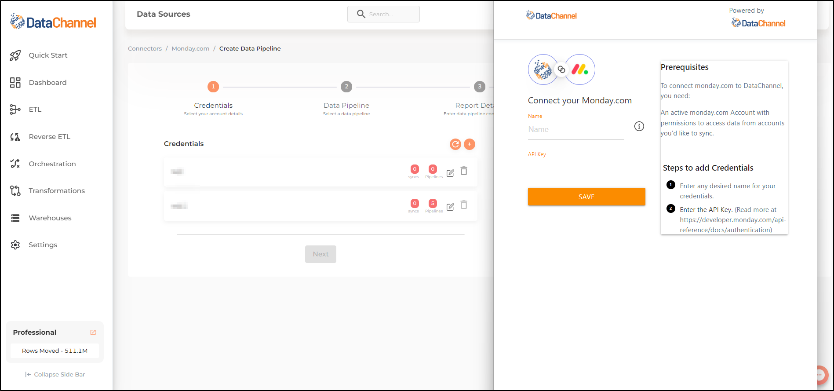Refresh the Credentials list
The height and width of the screenshot is (391, 834).
[455, 144]
